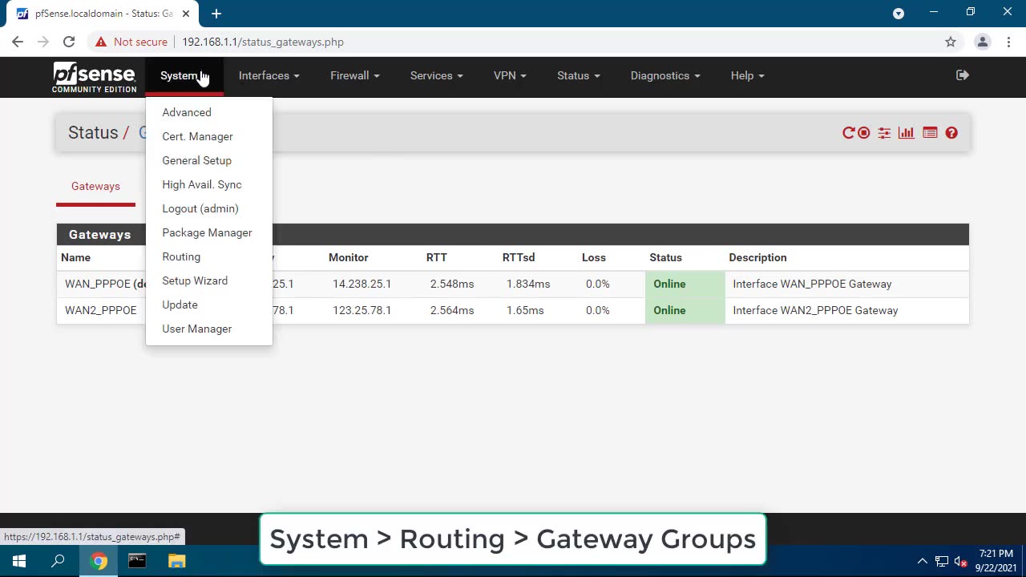
Task: Open Setup Wizard from the System menu
Action: (x=195, y=280)
